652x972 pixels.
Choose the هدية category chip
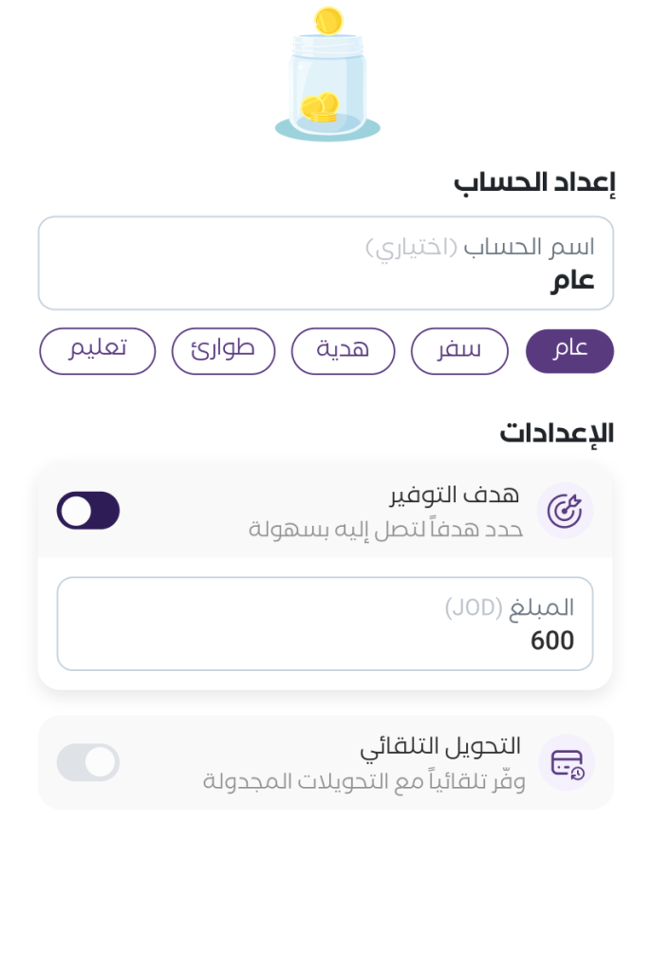point(343,351)
